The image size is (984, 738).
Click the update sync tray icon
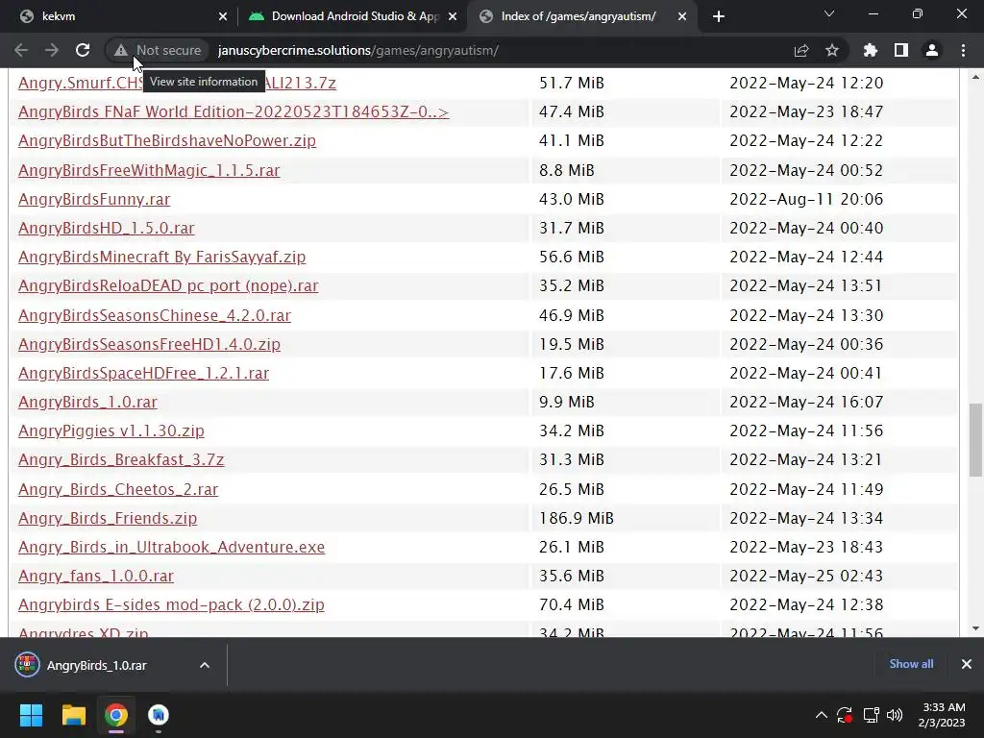pos(845,715)
